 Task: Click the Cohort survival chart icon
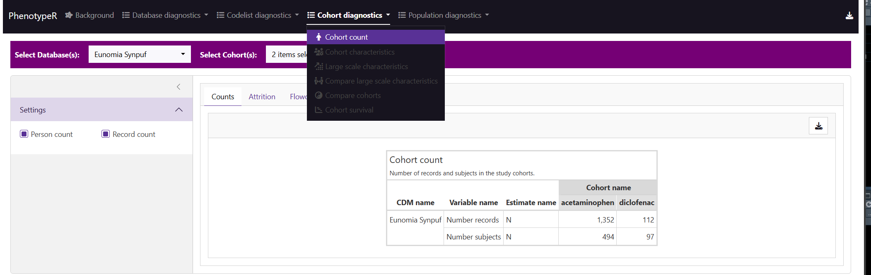point(318,110)
